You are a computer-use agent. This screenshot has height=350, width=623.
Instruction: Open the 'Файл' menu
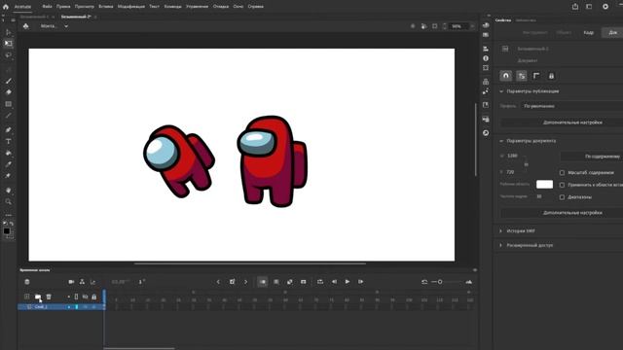[47, 7]
